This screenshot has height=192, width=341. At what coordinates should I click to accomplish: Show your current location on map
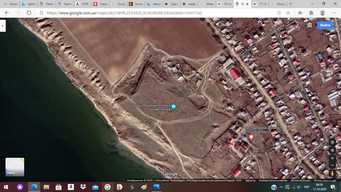[332, 150]
